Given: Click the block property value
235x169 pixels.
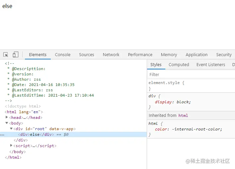Looking at the screenshot, I should pyautogui.click(x=183, y=102).
